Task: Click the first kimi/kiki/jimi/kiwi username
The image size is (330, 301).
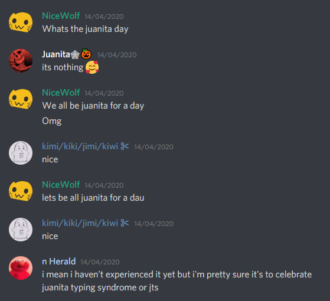Action: click(x=80, y=146)
